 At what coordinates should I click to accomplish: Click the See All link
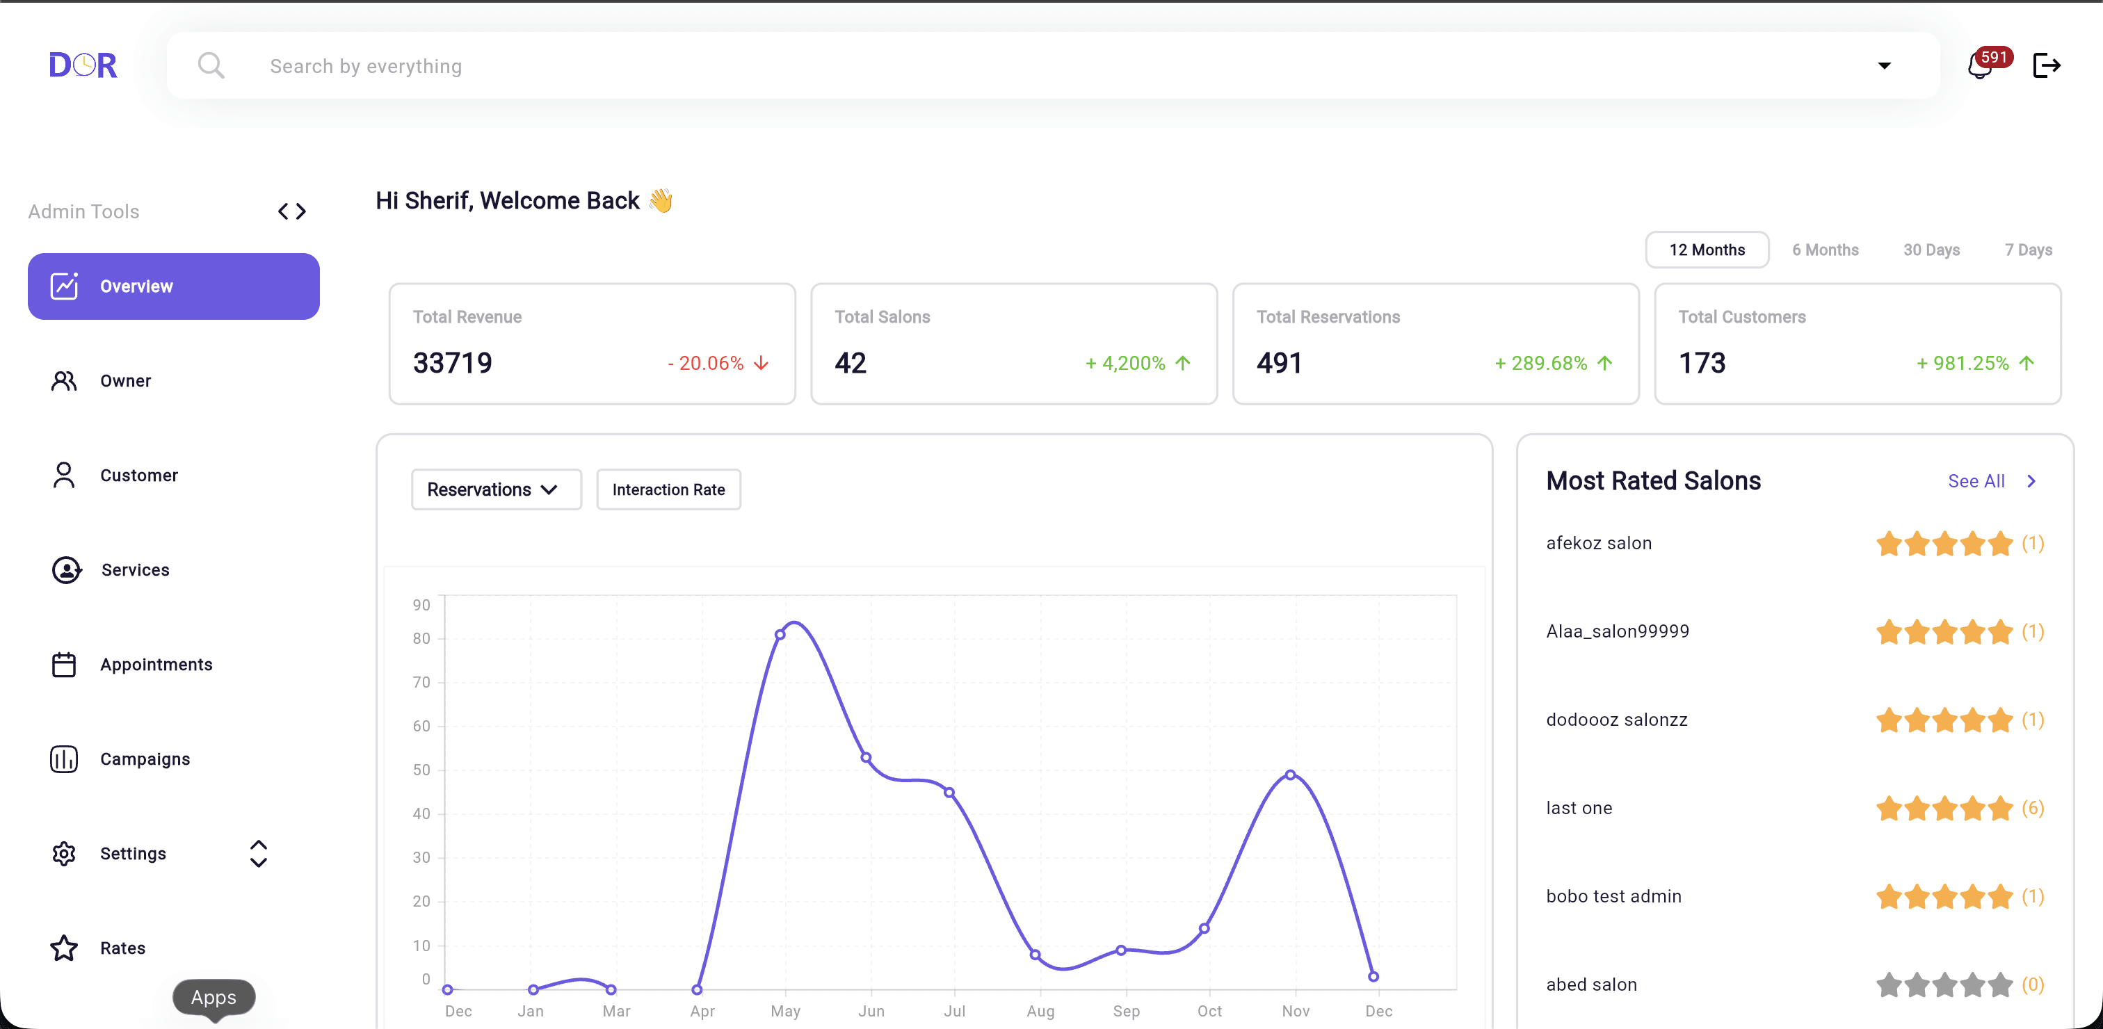1976,481
